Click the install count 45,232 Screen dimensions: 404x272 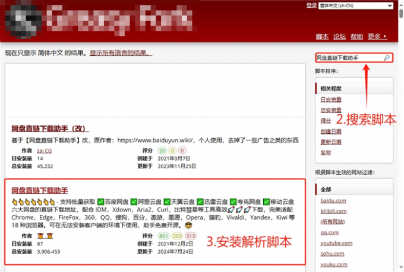[45, 167]
